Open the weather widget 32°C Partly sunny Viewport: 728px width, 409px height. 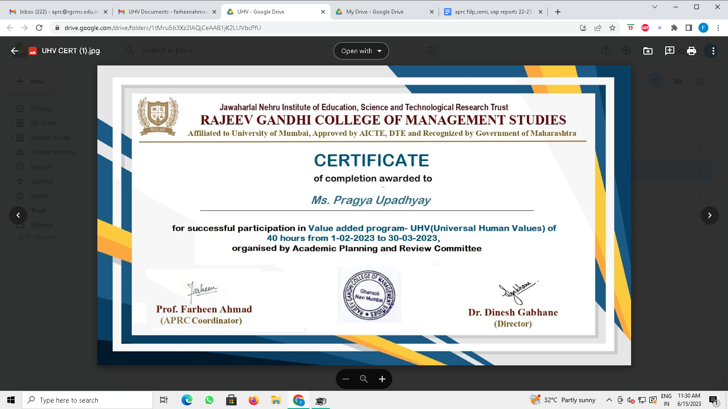click(x=563, y=400)
